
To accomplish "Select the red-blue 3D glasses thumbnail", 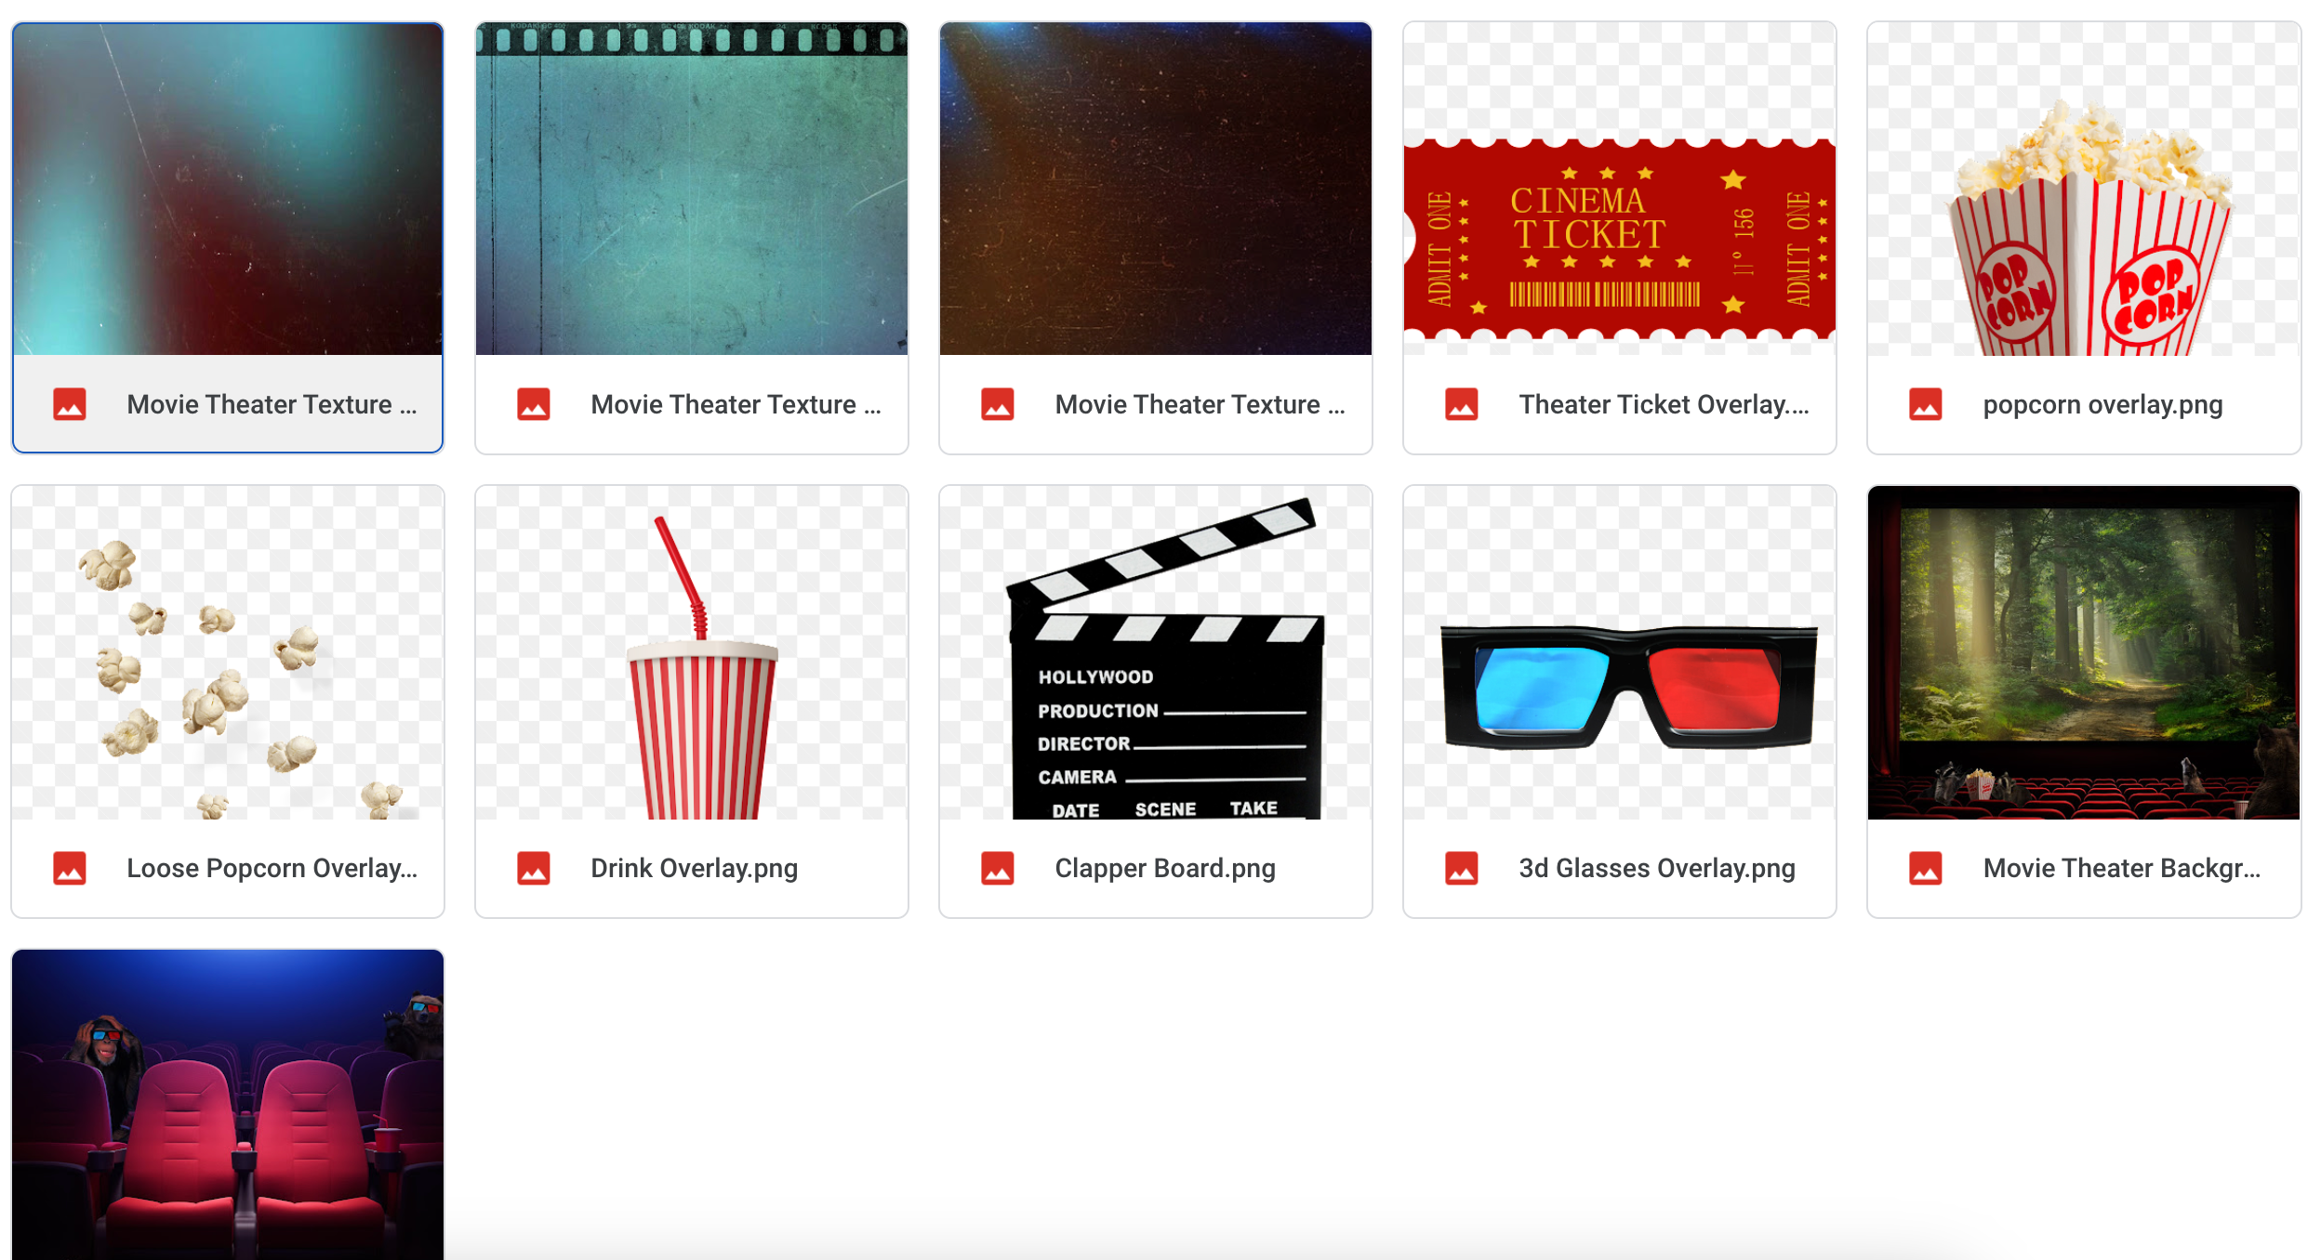I will pyautogui.click(x=1620, y=652).
